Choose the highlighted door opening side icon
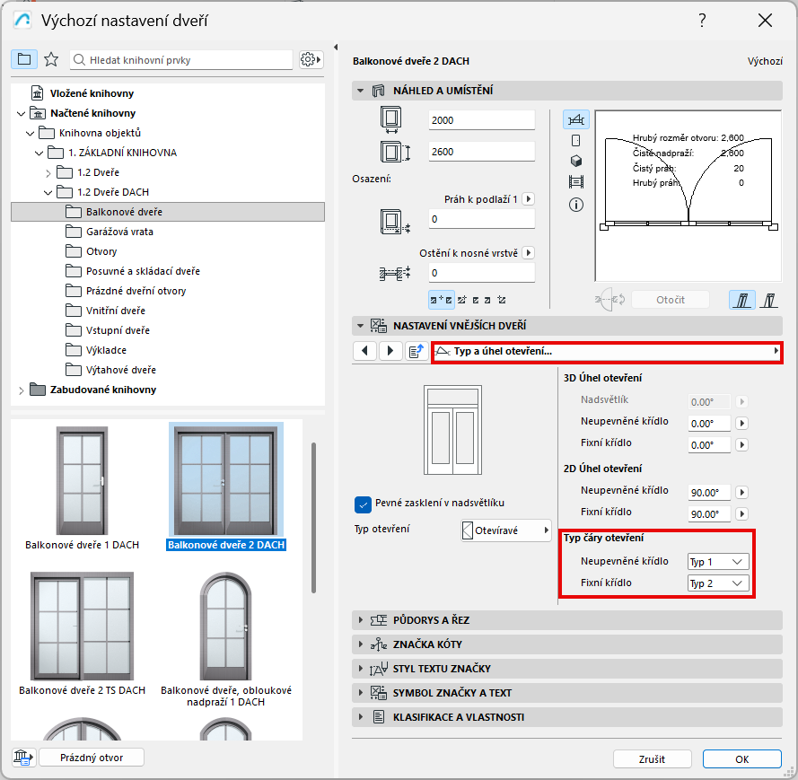 pyautogui.click(x=742, y=300)
